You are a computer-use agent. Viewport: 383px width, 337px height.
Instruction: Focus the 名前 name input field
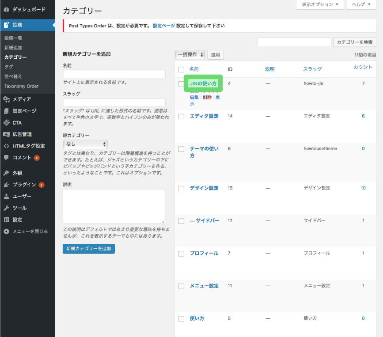click(x=114, y=74)
